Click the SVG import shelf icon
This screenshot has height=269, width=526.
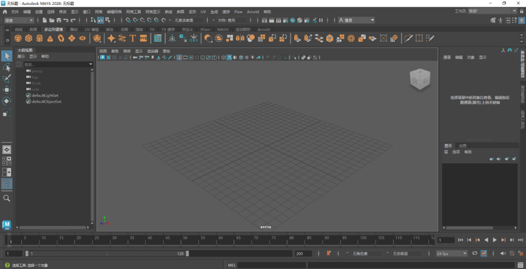tap(143, 38)
